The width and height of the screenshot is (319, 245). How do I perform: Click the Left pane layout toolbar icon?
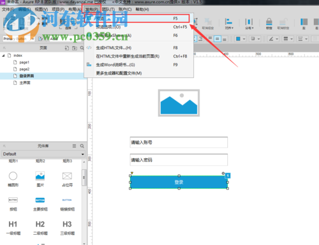coord(304,24)
